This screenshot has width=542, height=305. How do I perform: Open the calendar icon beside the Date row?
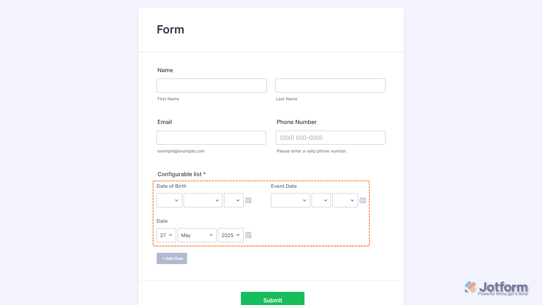click(248, 235)
